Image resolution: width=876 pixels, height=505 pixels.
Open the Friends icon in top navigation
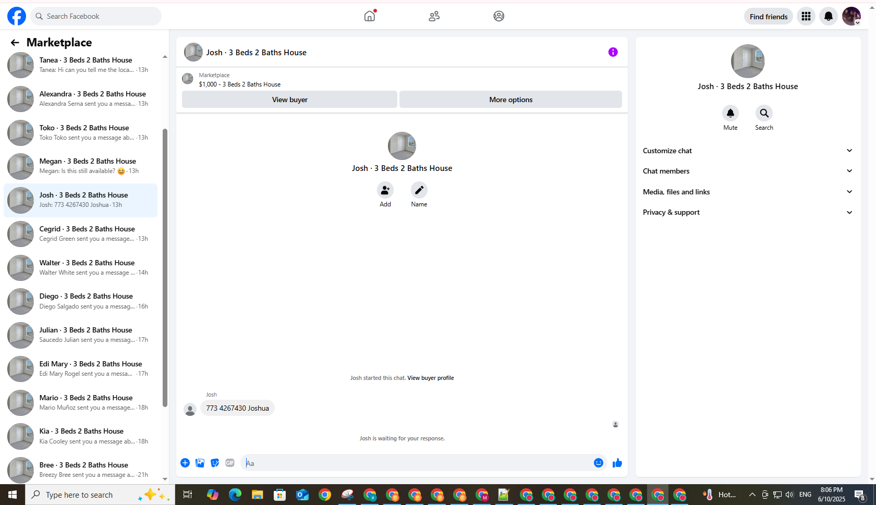point(434,16)
